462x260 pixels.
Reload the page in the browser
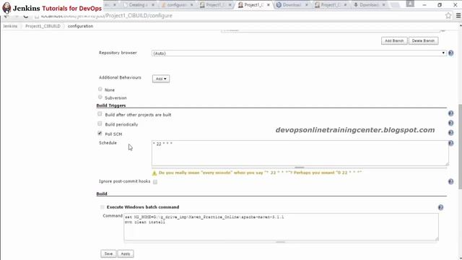click(26, 16)
